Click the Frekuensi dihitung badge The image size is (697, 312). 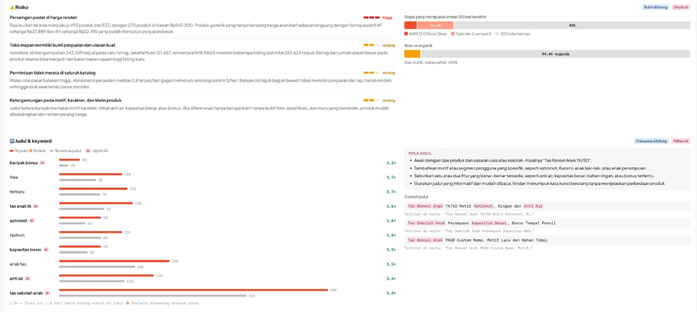point(651,141)
